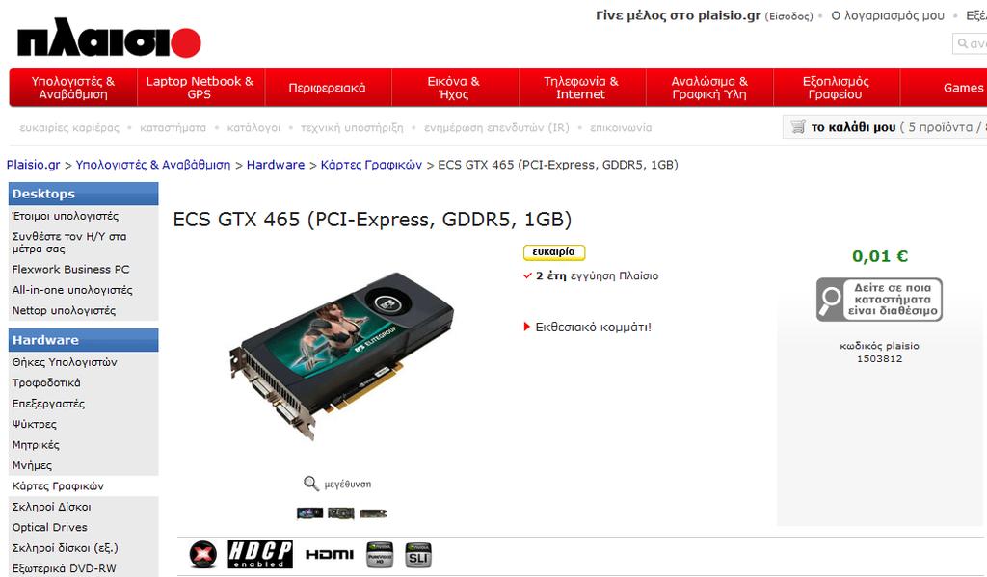Check store availability button
The width and height of the screenshot is (987, 577).
coord(879,300)
